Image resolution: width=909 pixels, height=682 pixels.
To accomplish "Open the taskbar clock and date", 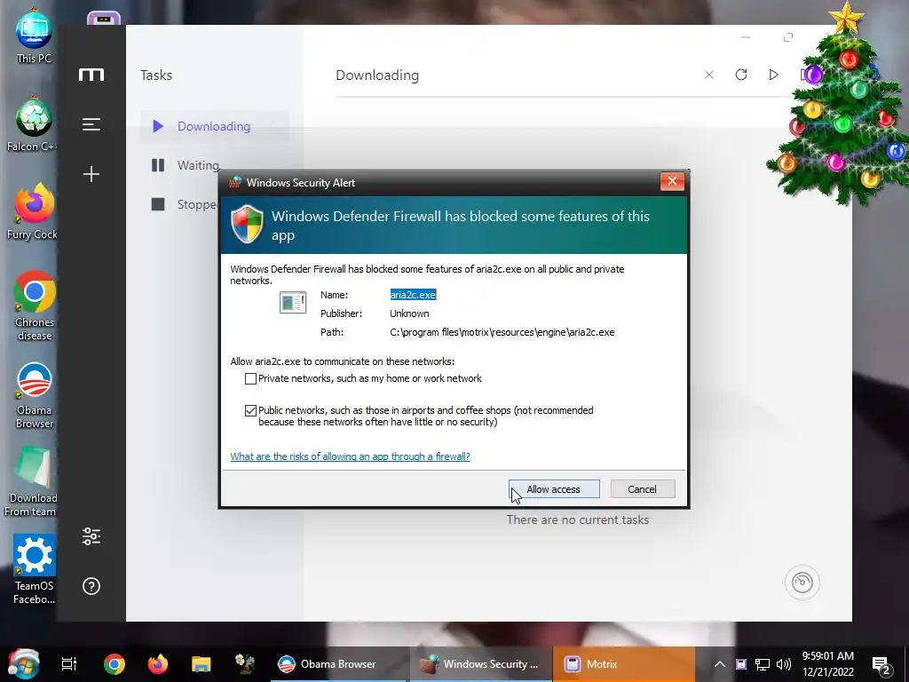I will (x=828, y=664).
